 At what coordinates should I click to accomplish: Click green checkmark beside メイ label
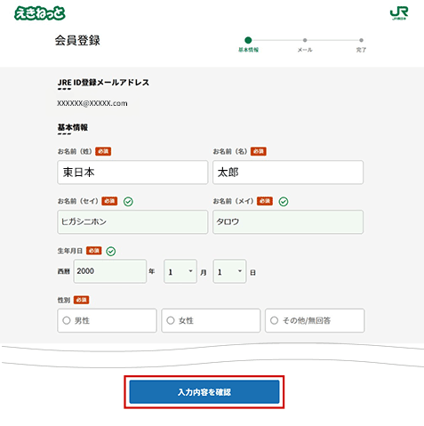coord(284,202)
